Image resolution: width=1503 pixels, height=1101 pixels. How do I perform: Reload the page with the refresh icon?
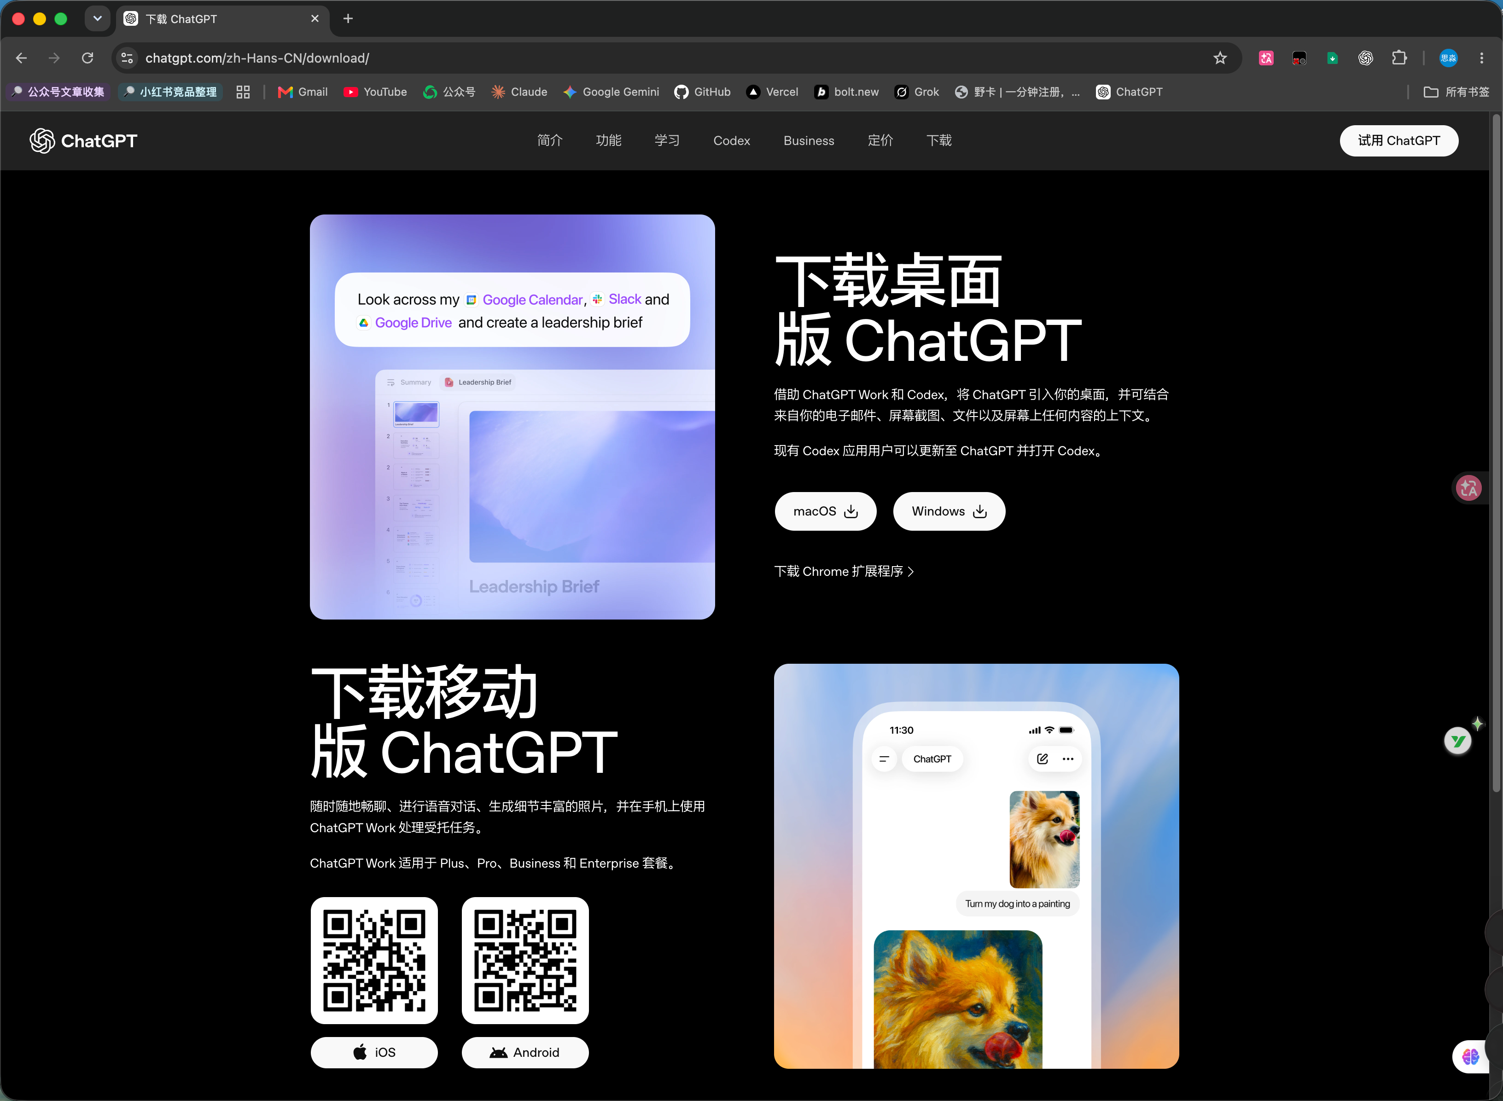tap(87, 58)
